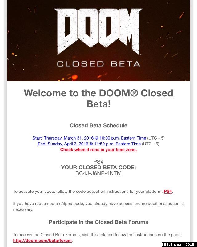The image size is (197, 247).
Task: Open the Start Thursday, March 31 link
Action: coord(89,138)
